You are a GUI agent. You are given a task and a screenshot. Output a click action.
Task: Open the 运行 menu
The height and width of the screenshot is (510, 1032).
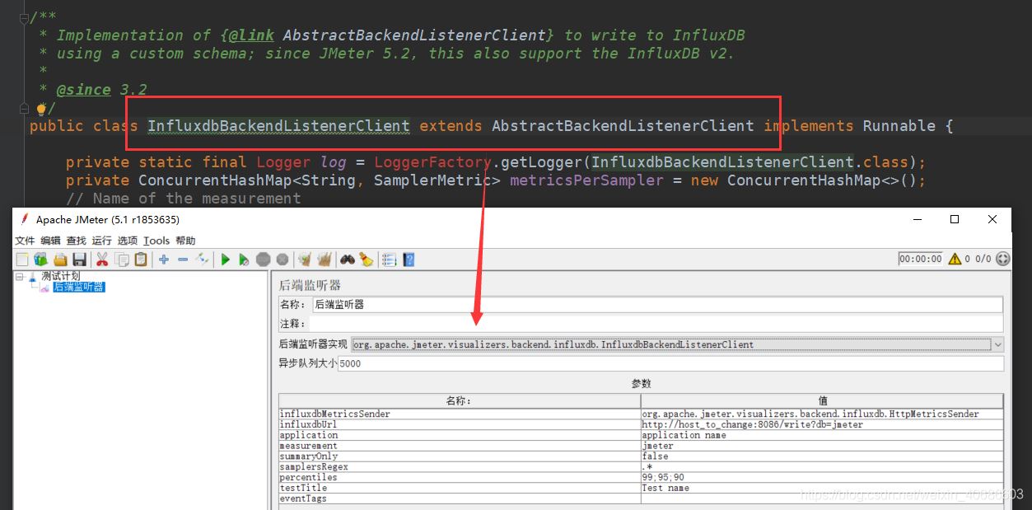(x=101, y=241)
